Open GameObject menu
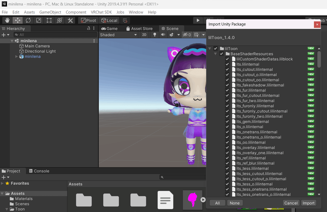The image size is (327, 212). 50,12
